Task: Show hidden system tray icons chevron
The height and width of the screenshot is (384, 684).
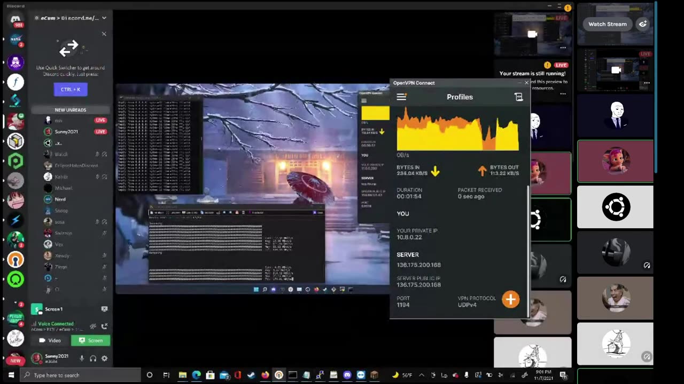Action: [x=421, y=375]
